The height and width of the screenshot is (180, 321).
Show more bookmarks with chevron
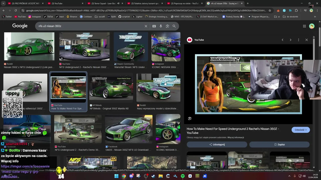[315, 17]
